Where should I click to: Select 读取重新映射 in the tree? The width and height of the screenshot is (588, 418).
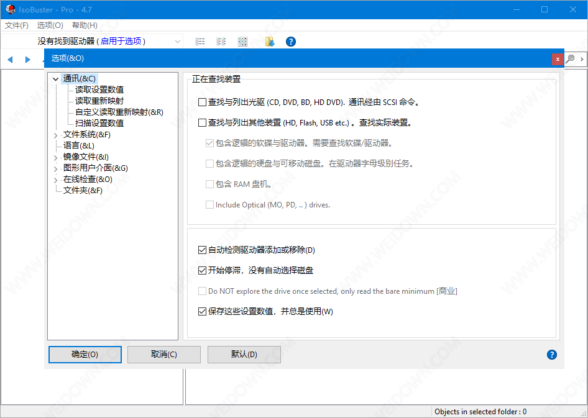99,101
